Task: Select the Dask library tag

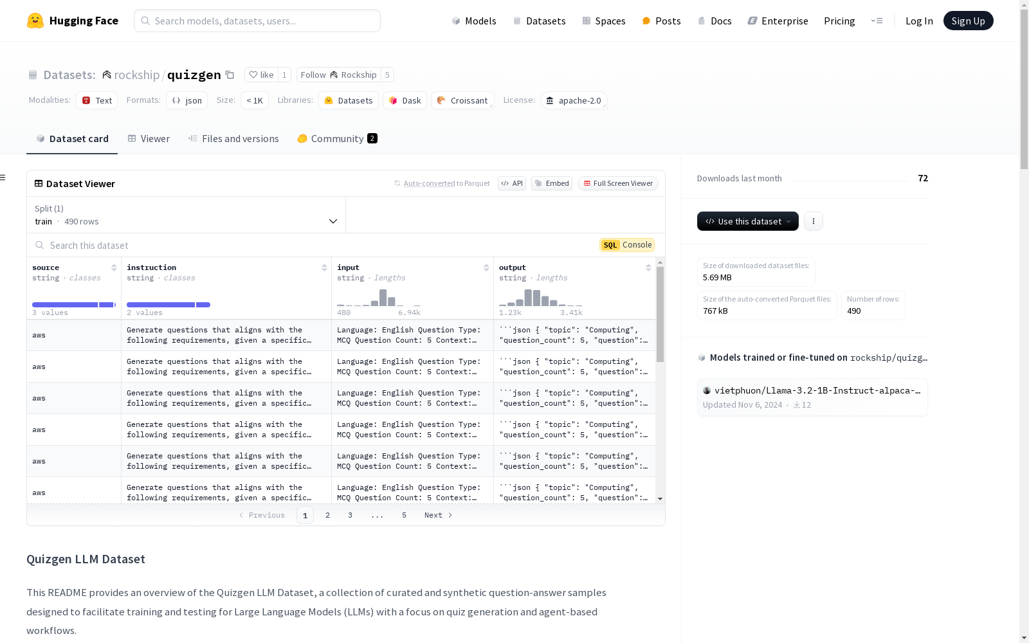Action: [x=405, y=100]
